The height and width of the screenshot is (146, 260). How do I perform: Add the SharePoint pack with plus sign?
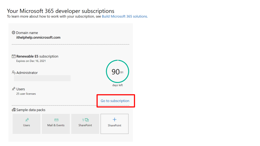point(115,124)
